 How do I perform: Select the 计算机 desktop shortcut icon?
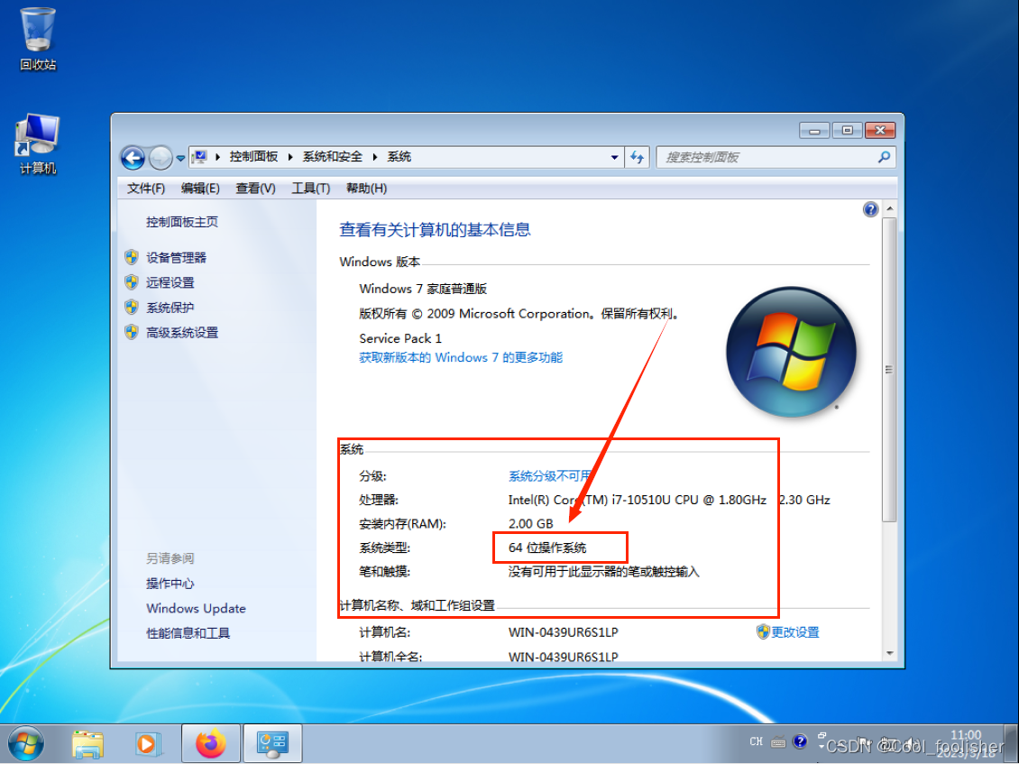[x=38, y=144]
